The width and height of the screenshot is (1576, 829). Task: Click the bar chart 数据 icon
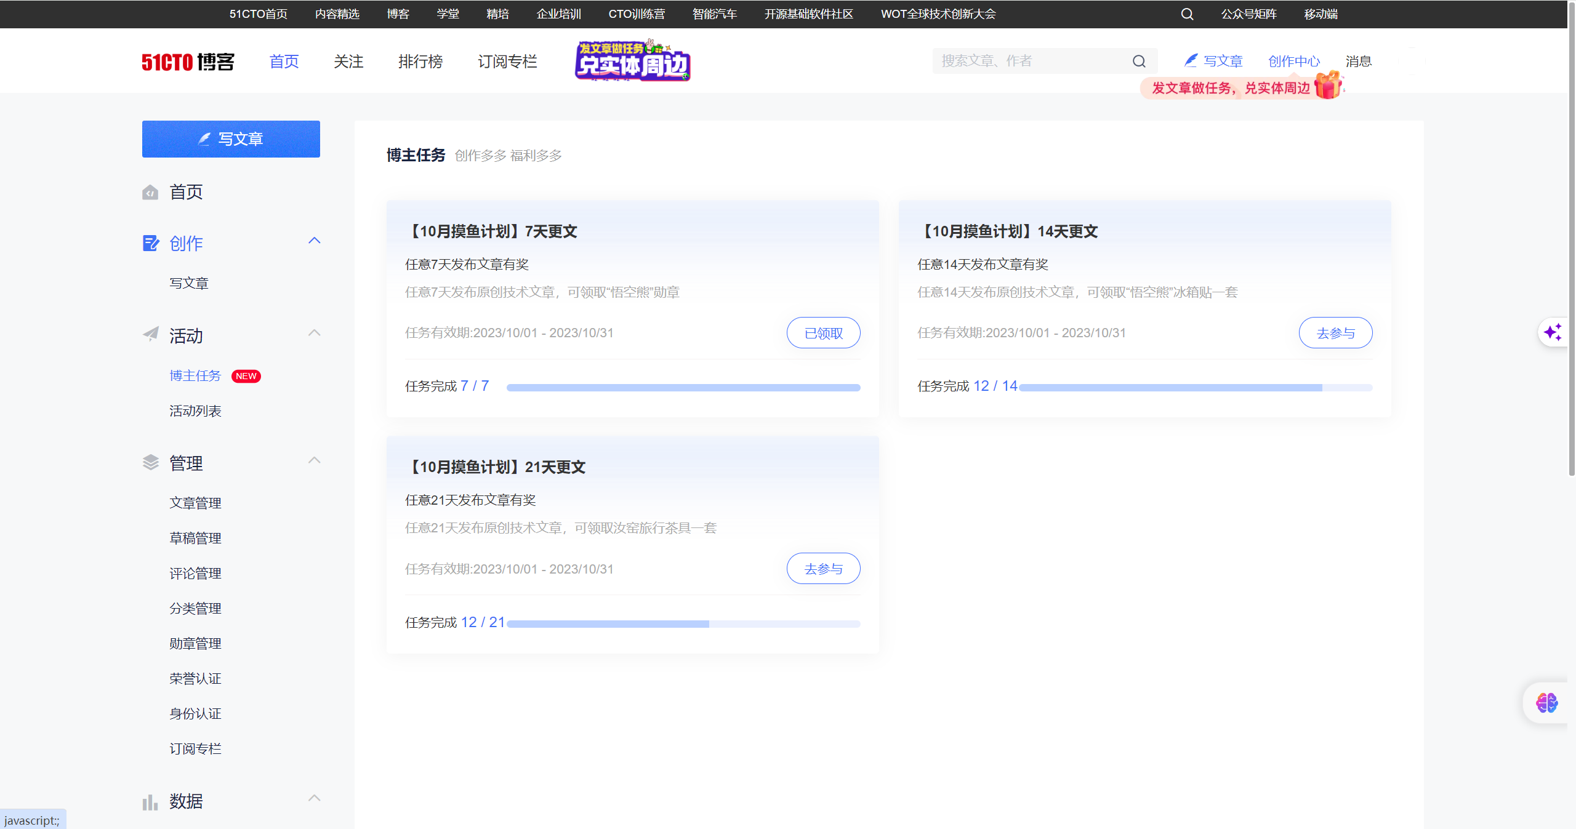(x=150, y=802)
